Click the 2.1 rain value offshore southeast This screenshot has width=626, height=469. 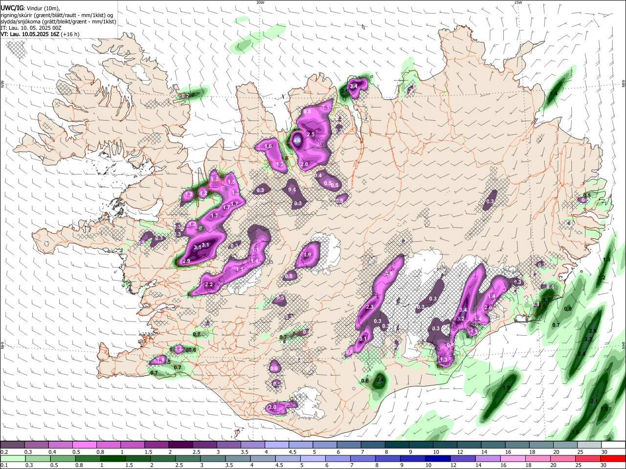point(594,401)
